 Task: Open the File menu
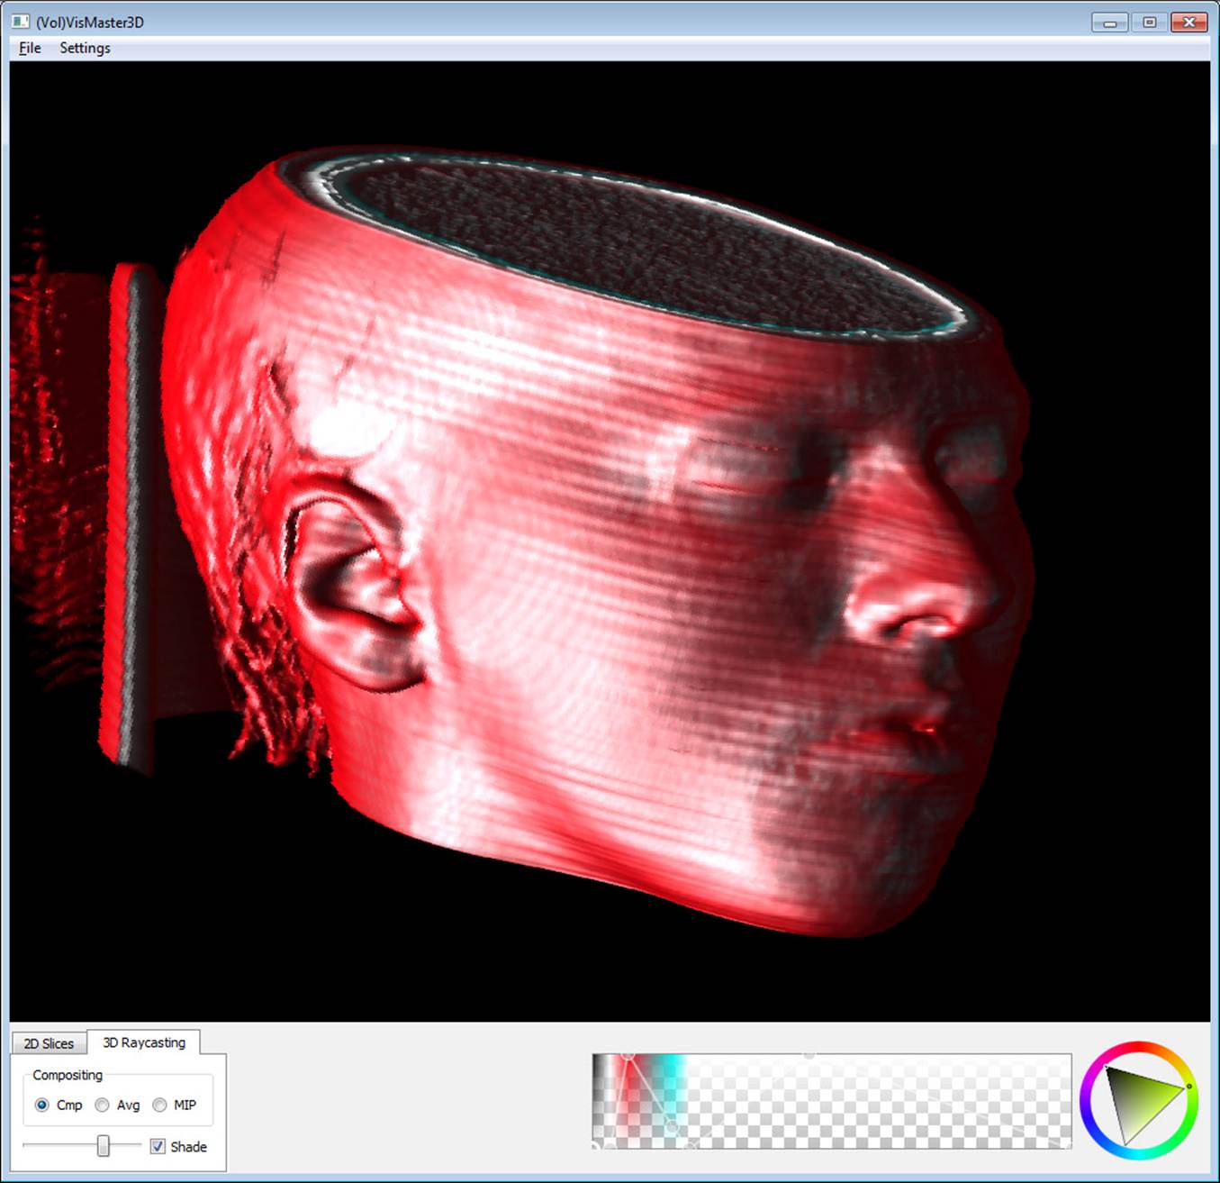click(x=28, y=48)
